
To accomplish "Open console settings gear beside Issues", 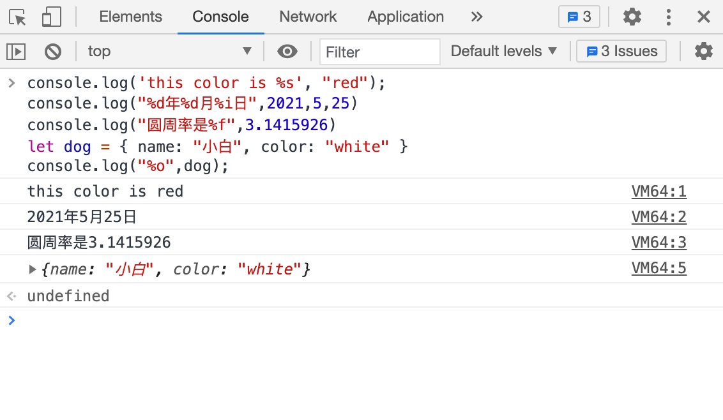I will click(703, 51).
